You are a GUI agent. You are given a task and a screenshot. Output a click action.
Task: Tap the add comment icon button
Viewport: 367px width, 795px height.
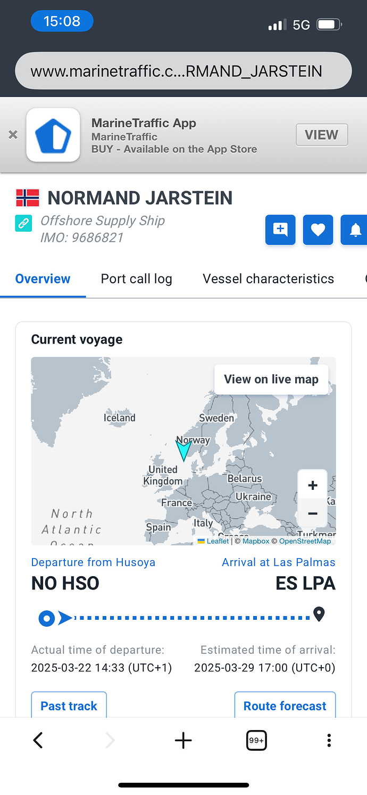tap(280, 230)
